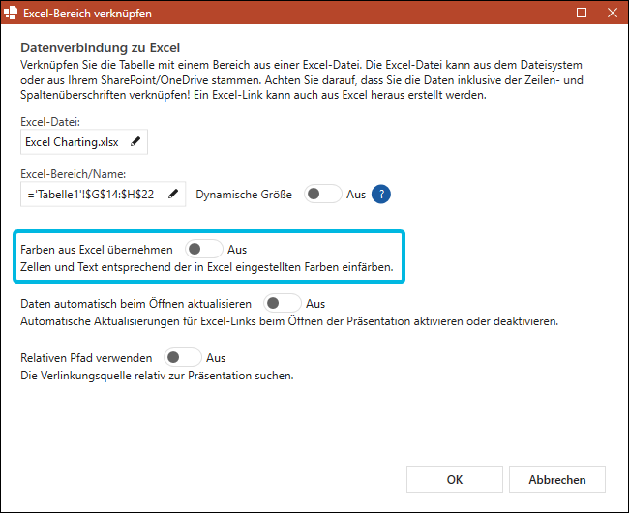Viewport: 629px width, 513px height.
Task: Click the ='Tabelle1'!$G$14:$H$22 range field
Action: (x=103, y=195)
